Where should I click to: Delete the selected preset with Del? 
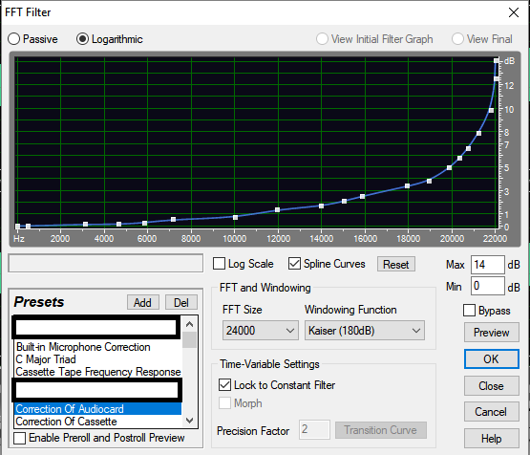(181, 302)
